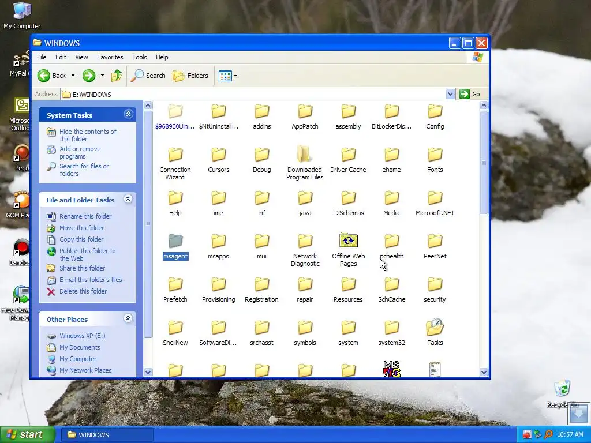Select the Cursors folder

(219, 160)
